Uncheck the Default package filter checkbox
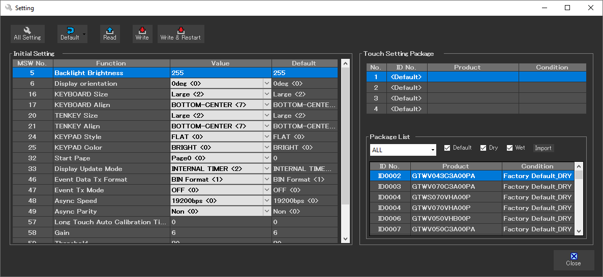The image size is (603, 277). [447, 148]
